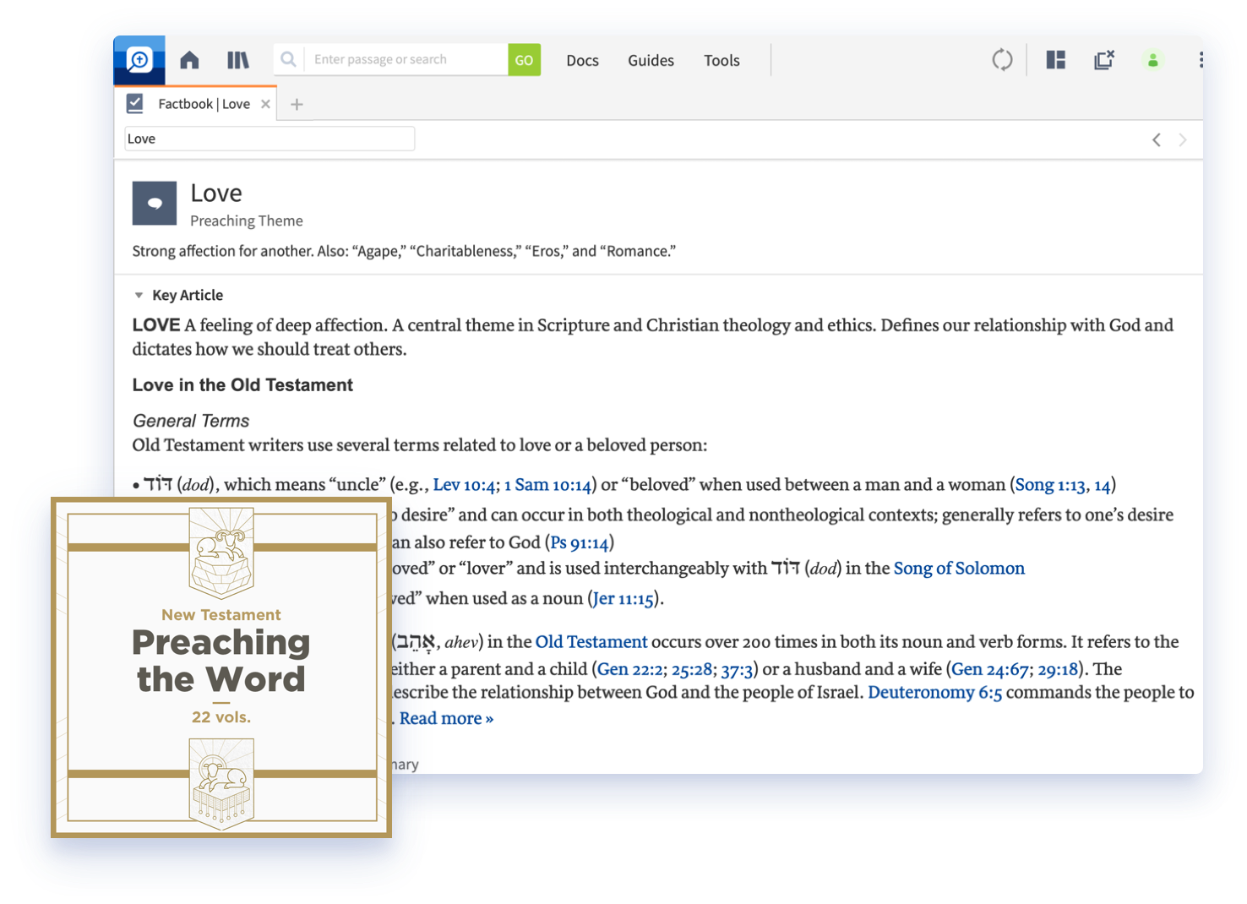The image size is (1247, 904).
Task: Open the Song 1:13 reference link
Action: [x=1050, y=485]
